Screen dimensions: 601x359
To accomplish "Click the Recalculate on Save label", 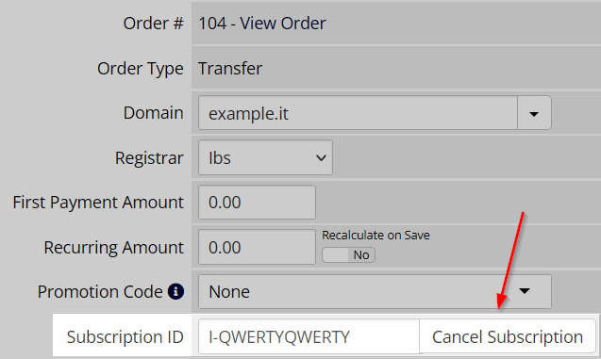I will pos(376,235).
